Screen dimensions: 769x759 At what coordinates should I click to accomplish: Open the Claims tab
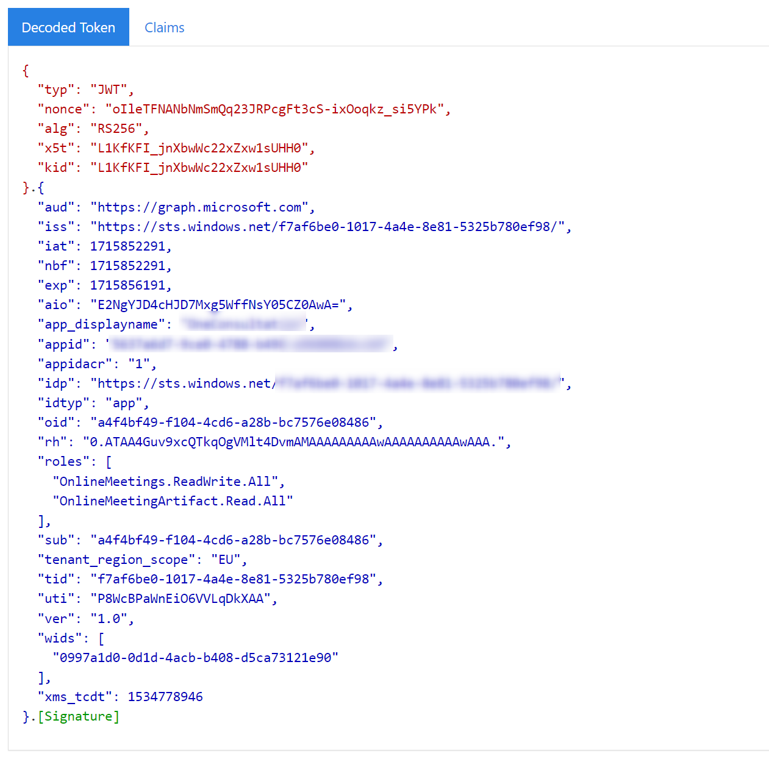point(164,27)
